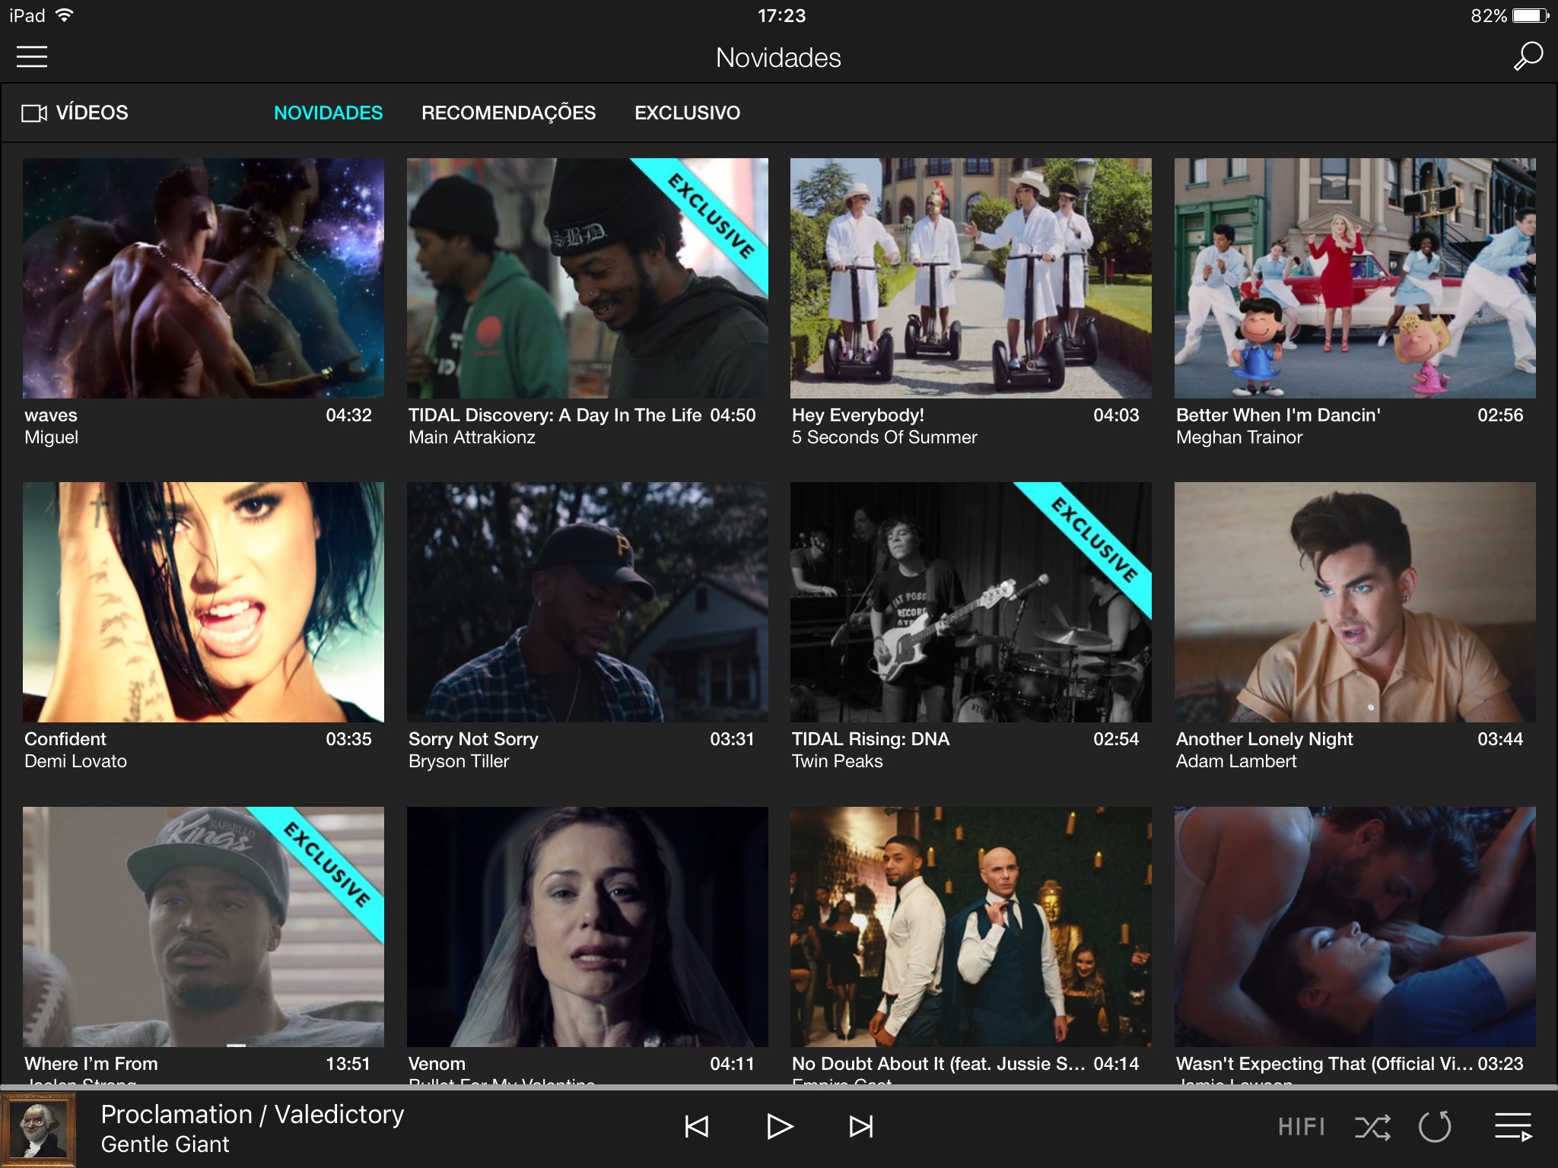
Task: Tap battery indicator in status bar
Action: coord(1531,15)
